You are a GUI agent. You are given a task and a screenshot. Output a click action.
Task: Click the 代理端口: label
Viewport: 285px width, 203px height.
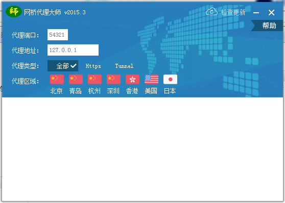25,35
